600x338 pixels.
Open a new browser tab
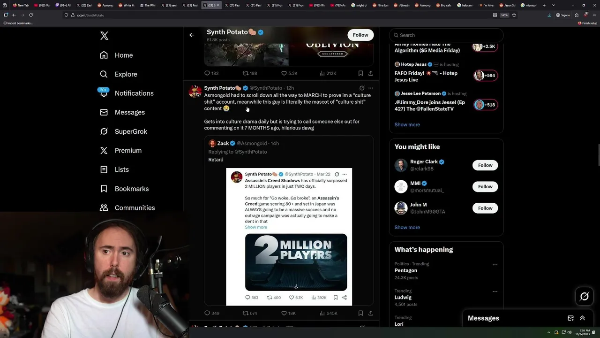[x=544, y=5]
